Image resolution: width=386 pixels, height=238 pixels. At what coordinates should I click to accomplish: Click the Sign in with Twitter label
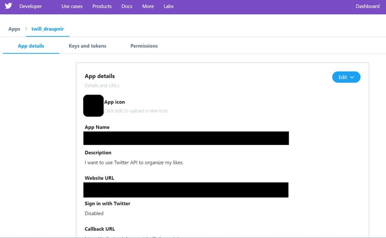(x=107, y=204)
